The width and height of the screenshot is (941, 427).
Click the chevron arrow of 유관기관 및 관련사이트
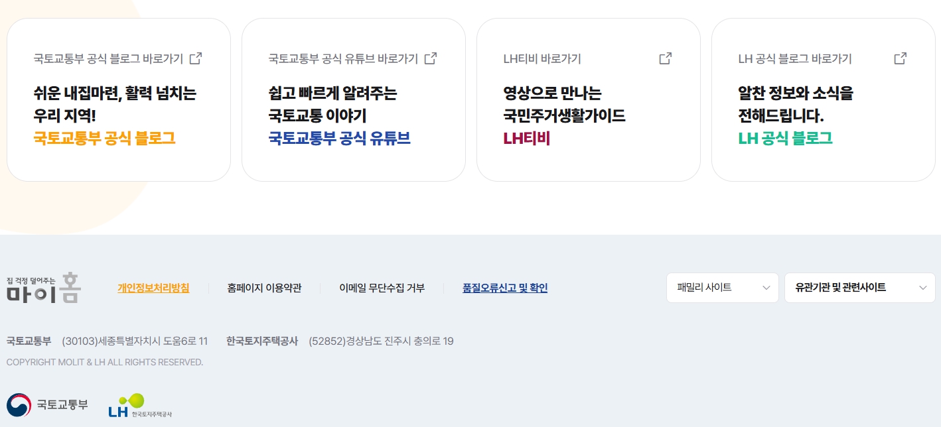tap(923, 288)
